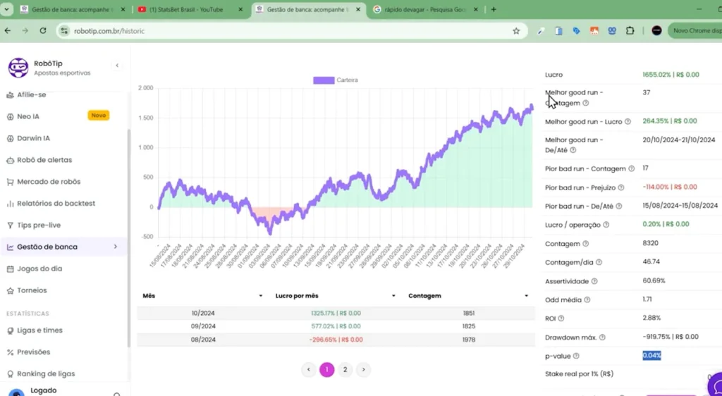Open Lucro por mês column dropdown
Viewport: 722px width, 396px height.
[394, 296]
